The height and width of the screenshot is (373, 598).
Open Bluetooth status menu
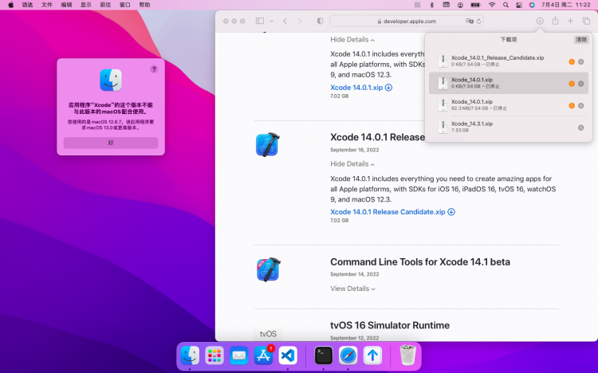pos(431,5)
